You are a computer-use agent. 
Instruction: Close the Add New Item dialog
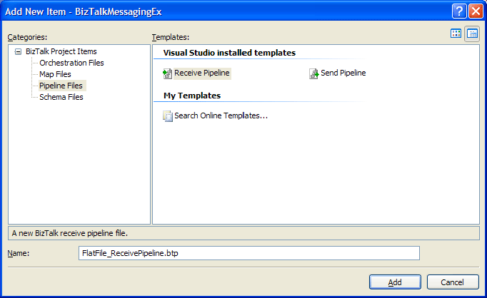click(475, 11)
